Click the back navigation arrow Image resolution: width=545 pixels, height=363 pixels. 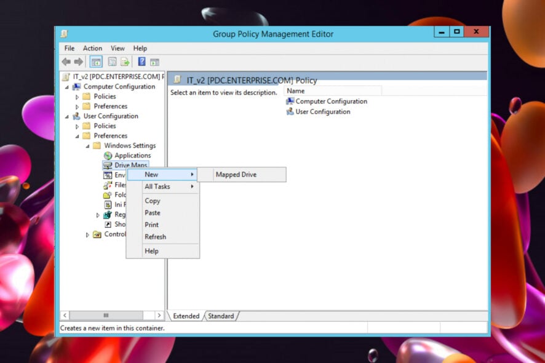pyautogui.click(x=66, y=61)
